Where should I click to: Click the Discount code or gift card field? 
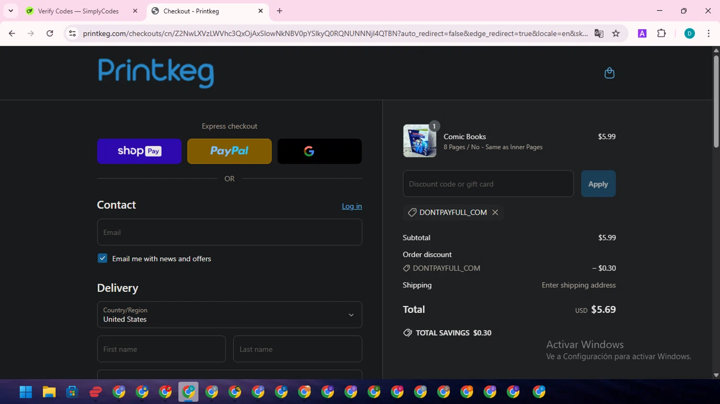tap(488, 184)
